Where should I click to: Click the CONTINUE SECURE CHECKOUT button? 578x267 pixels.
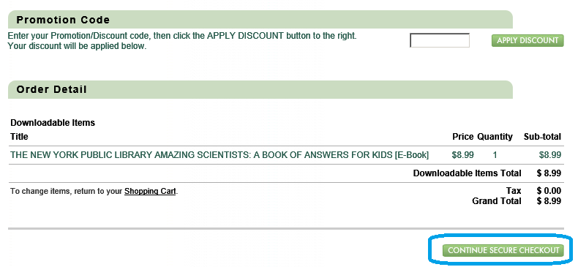[503, 250]
